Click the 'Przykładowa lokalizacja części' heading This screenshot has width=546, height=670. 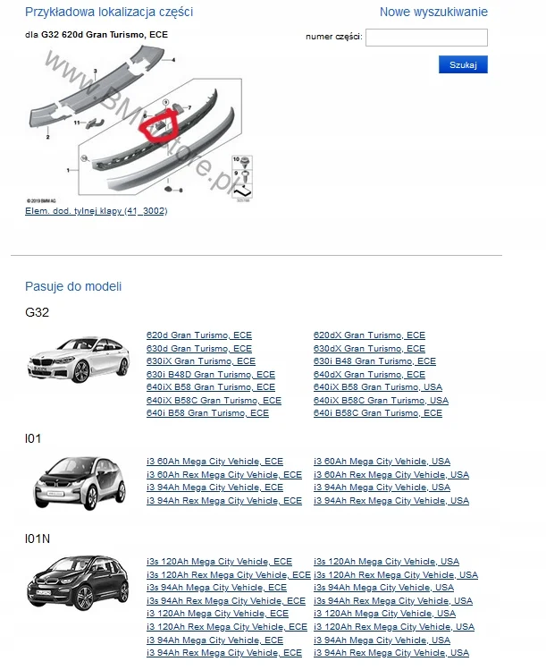(x=109, y=12)
